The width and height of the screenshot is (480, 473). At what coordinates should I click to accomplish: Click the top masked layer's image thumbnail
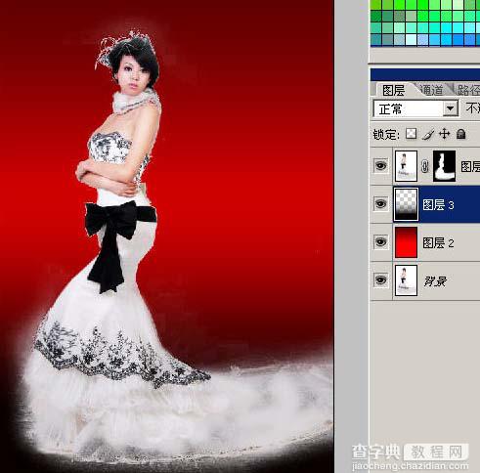406,166
